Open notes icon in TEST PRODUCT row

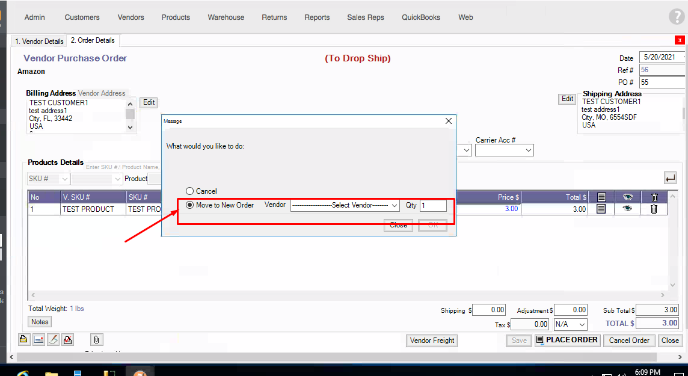coord(601,209)
